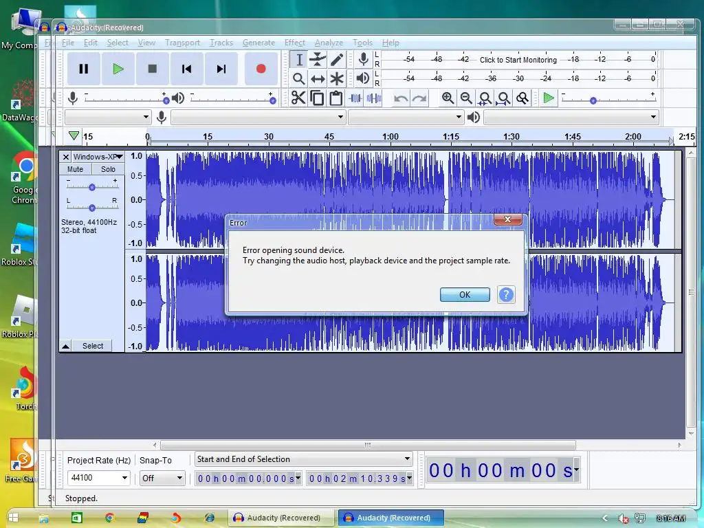The image size is (704, 528).
Task: Close the Error dialog with X
Action: [x=508, y=219]
